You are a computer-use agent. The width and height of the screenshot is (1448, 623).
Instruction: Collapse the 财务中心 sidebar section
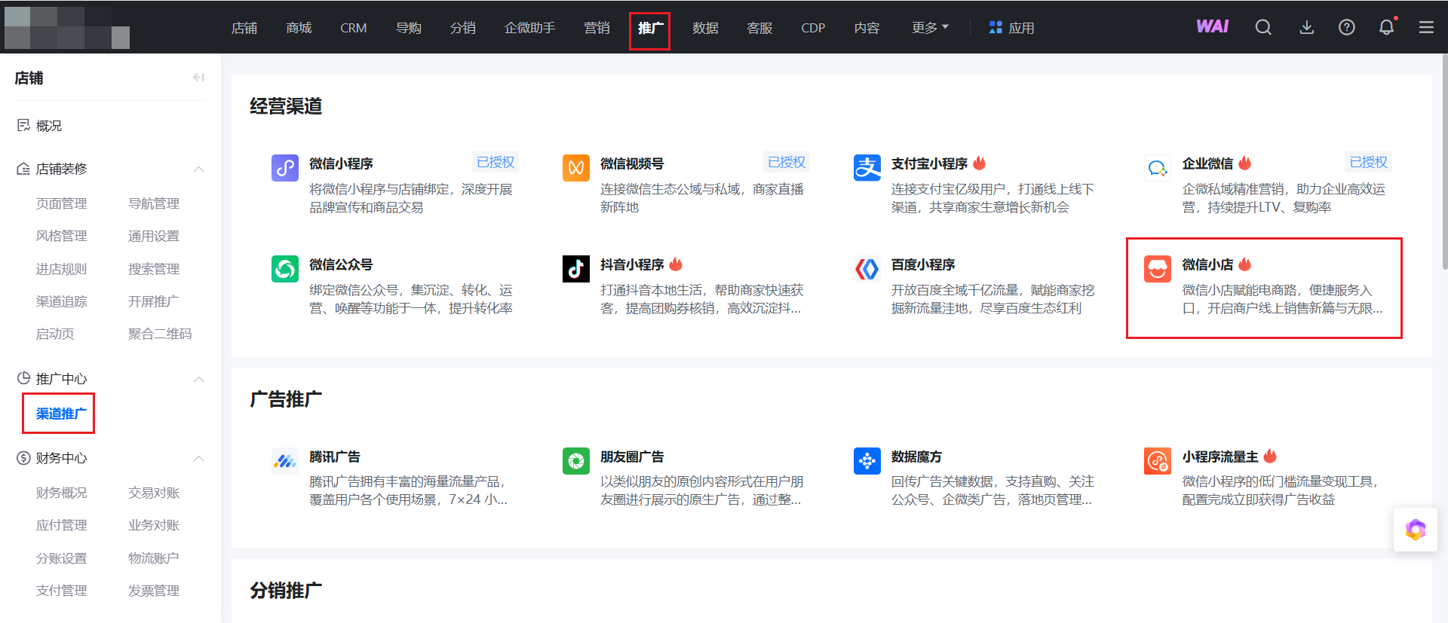click(x=199, y=458)
